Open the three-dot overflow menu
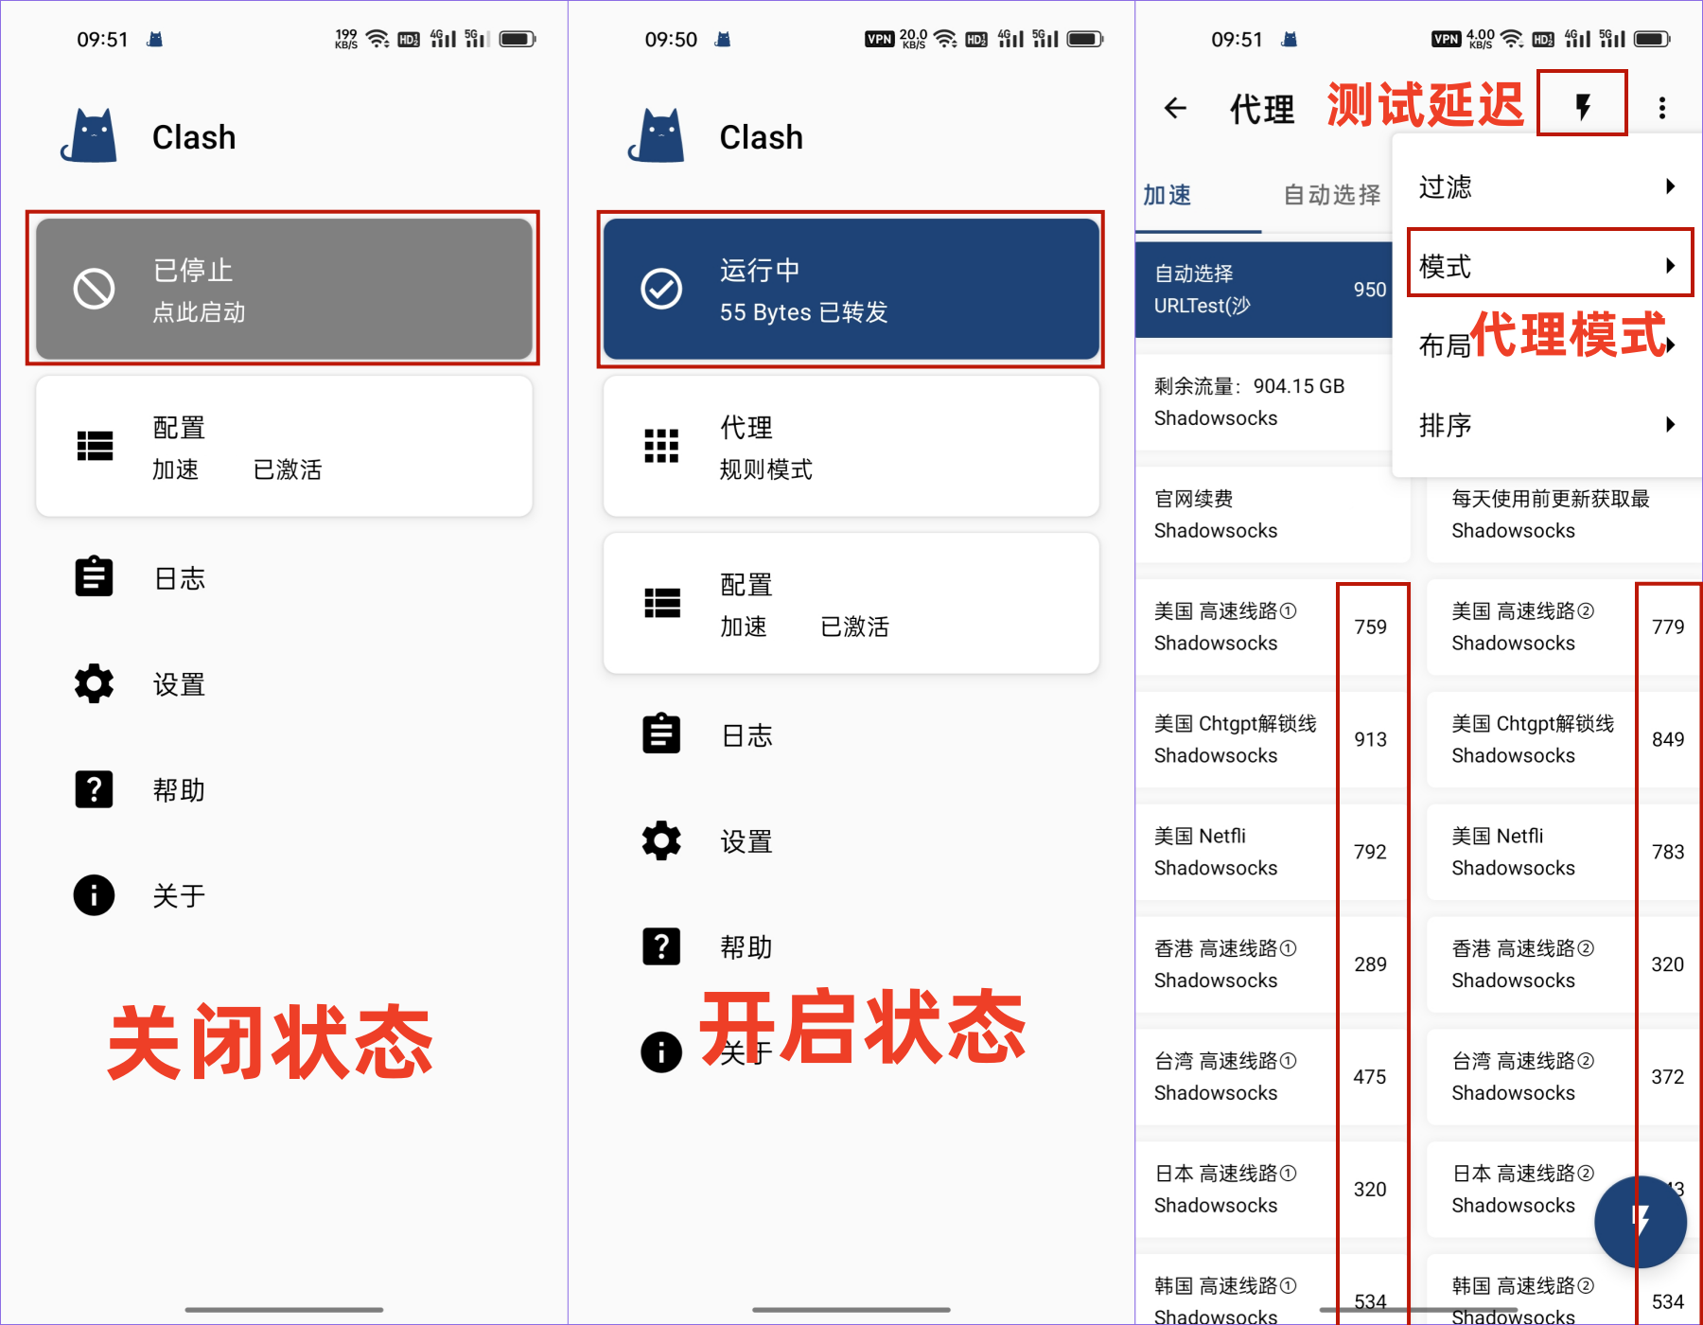Screen dimensions: 1703x1325 click(x=1662, y=107)
